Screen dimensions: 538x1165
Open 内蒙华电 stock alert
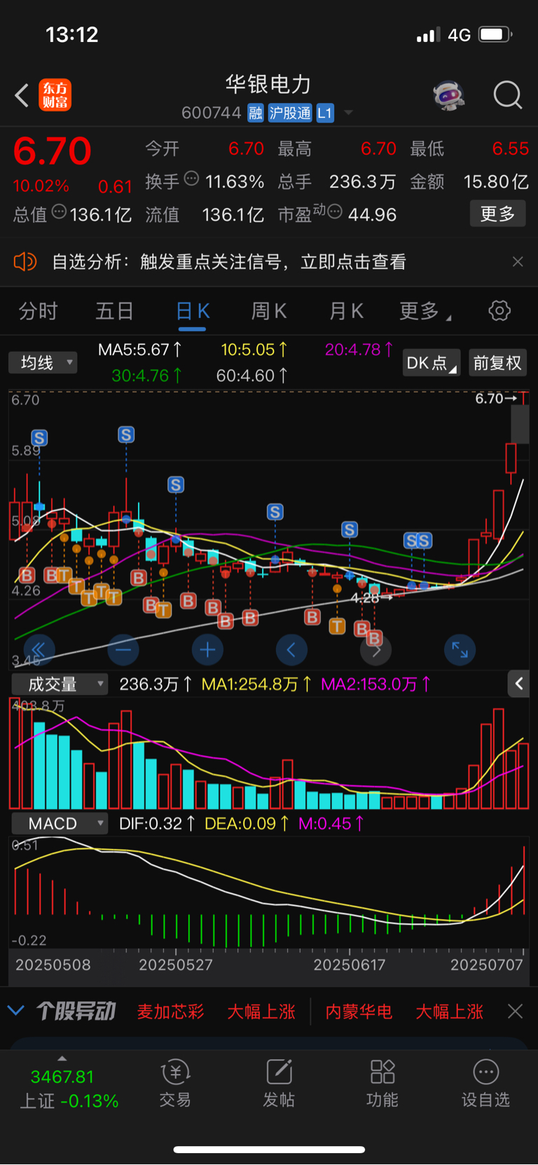coord(359,1012)
